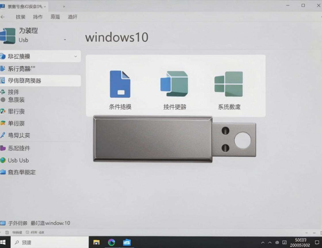
Task: Click the window:10 text in the bottom path line
Action: click(57, 223)
